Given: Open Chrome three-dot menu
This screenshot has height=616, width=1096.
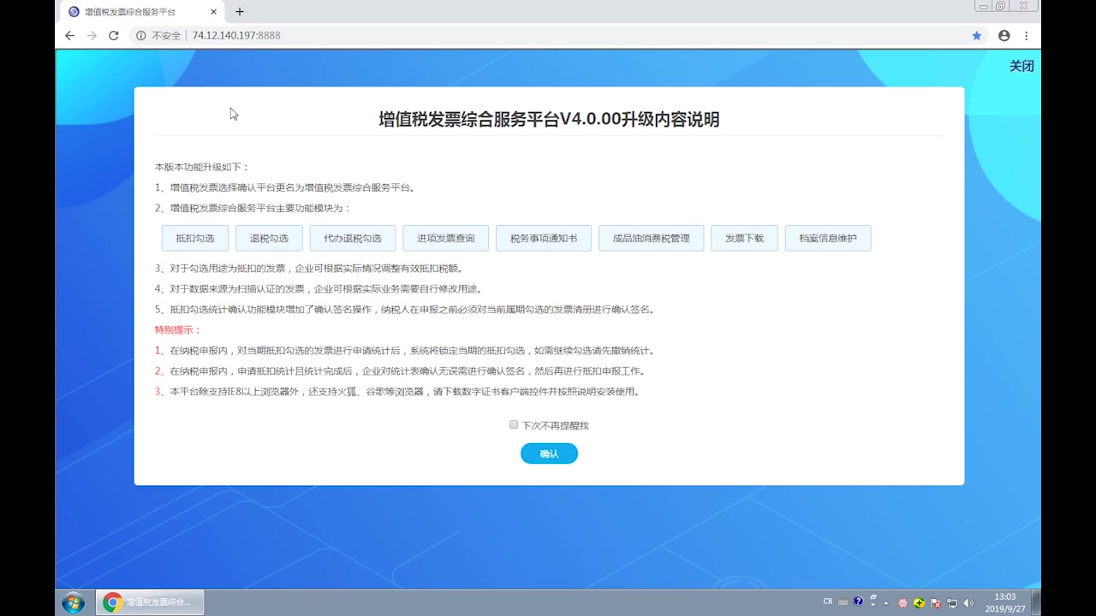Looking at the screenshot, I should pos(1026,35).
